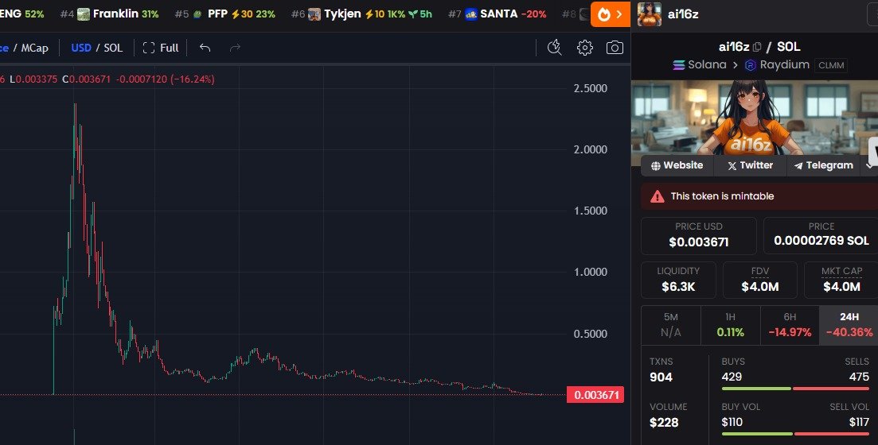Click the BUYS 429 green bar
Screen dimensions: 878x445
point(756,389)
